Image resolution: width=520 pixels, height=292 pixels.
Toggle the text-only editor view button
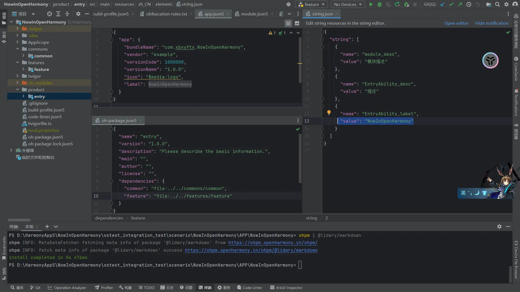tap(288, 23)
